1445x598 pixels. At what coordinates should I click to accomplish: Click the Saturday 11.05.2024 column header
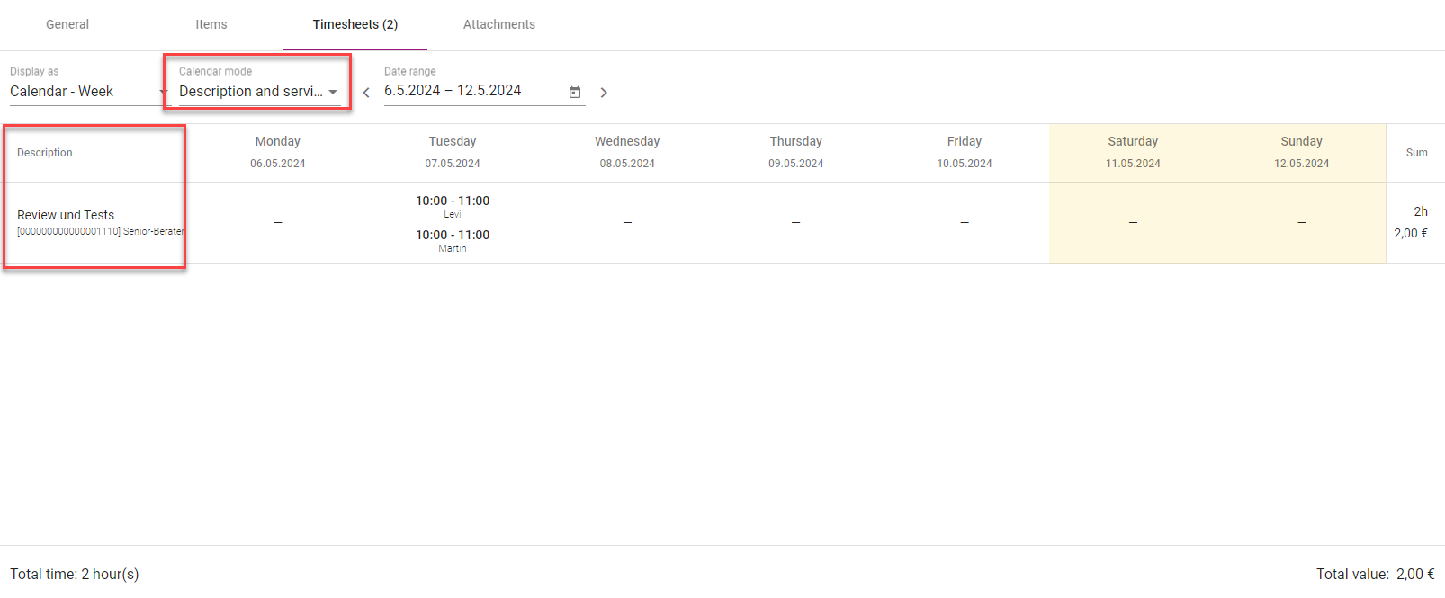pos(1133,152)
